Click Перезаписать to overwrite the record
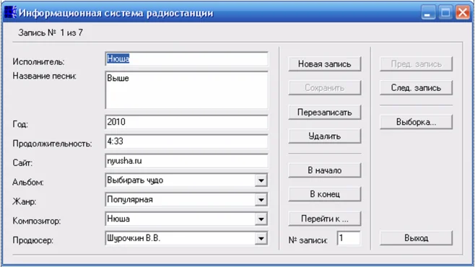 pyautogui.click(x=324, y=113)
